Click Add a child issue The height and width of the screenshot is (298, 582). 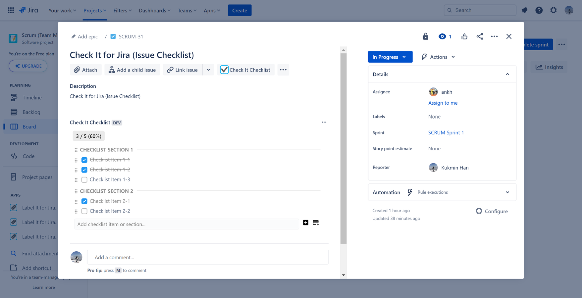coord(132,70)
